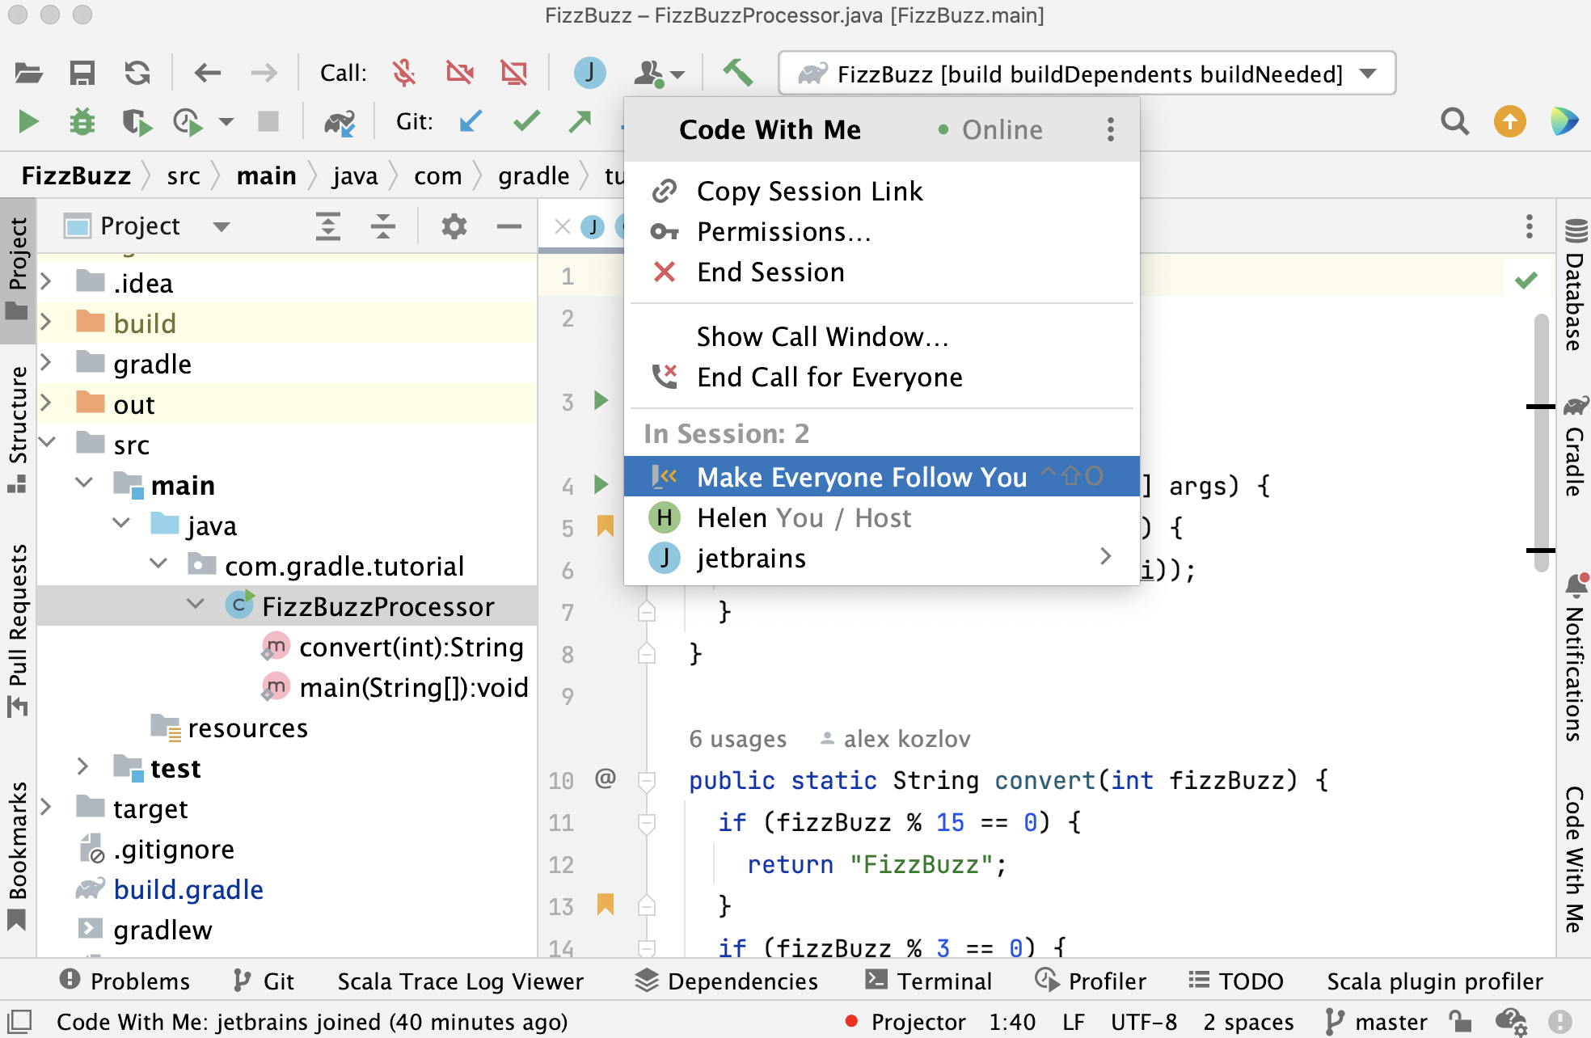Click the master branch widget
The width and height of the screenshot is (1591, 1038).
[x=1376, y=1023]
